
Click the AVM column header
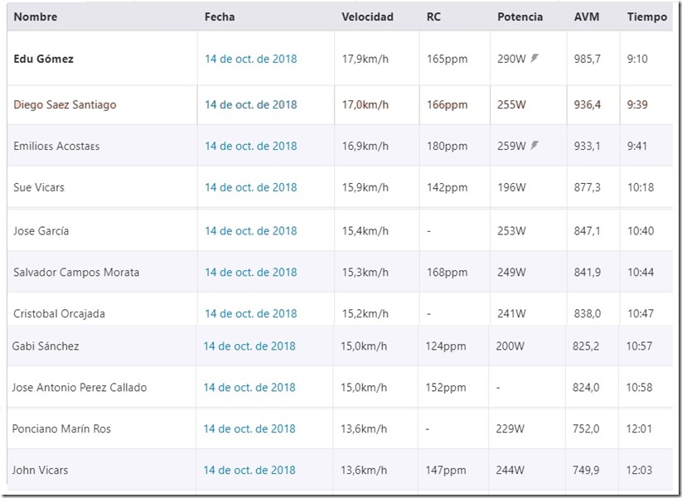pos(587,17)
